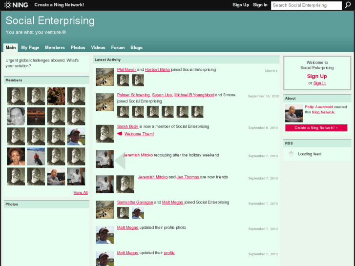Open Susan Liss's profile link
Image resolution: width=355 pixels, height=266 pixels.
pyautogui.click(x=162, y=95)
